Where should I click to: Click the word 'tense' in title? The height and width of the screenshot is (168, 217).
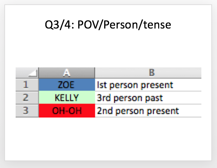click(157, 25)
